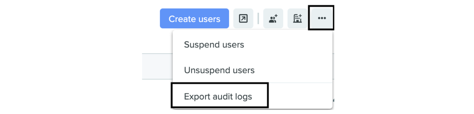Start creating new users
This screenshot has width=474, height=114.
coord(194,18)
